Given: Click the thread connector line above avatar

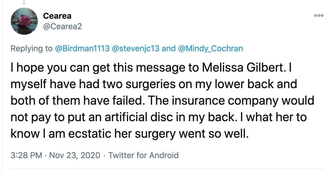Looking at the screenshot, I should (x=24, y=3).
